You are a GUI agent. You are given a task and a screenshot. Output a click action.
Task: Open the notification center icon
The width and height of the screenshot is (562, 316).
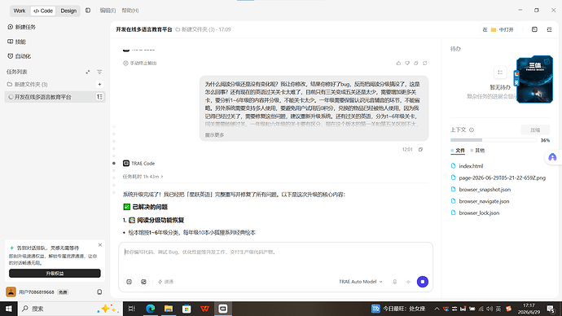point(551,309)
